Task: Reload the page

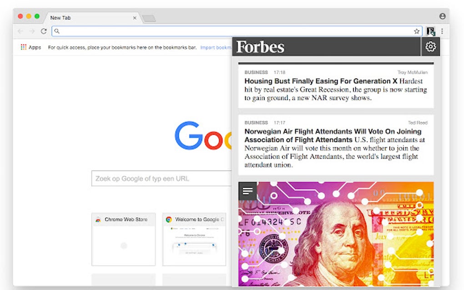Action: 44,31
